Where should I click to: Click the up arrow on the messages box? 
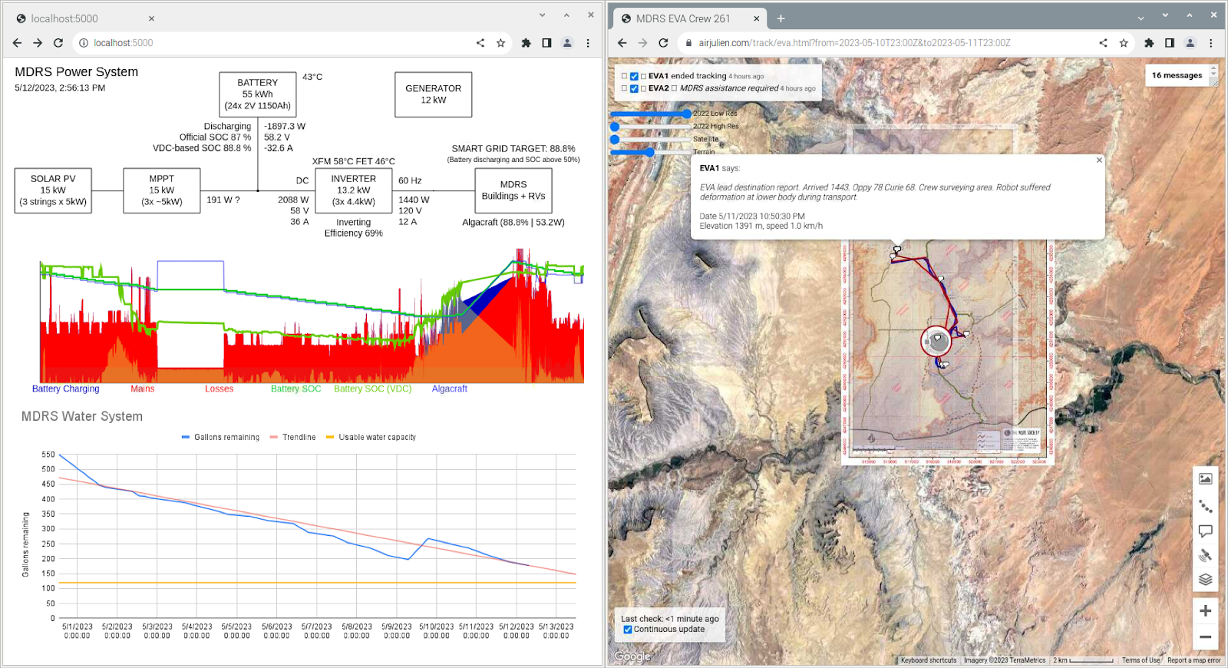click(1213, 70)
